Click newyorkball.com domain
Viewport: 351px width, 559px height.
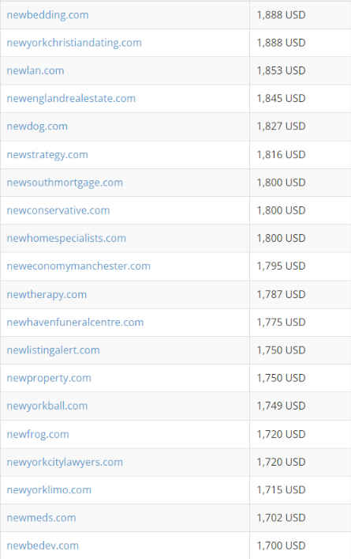[47, 406]
